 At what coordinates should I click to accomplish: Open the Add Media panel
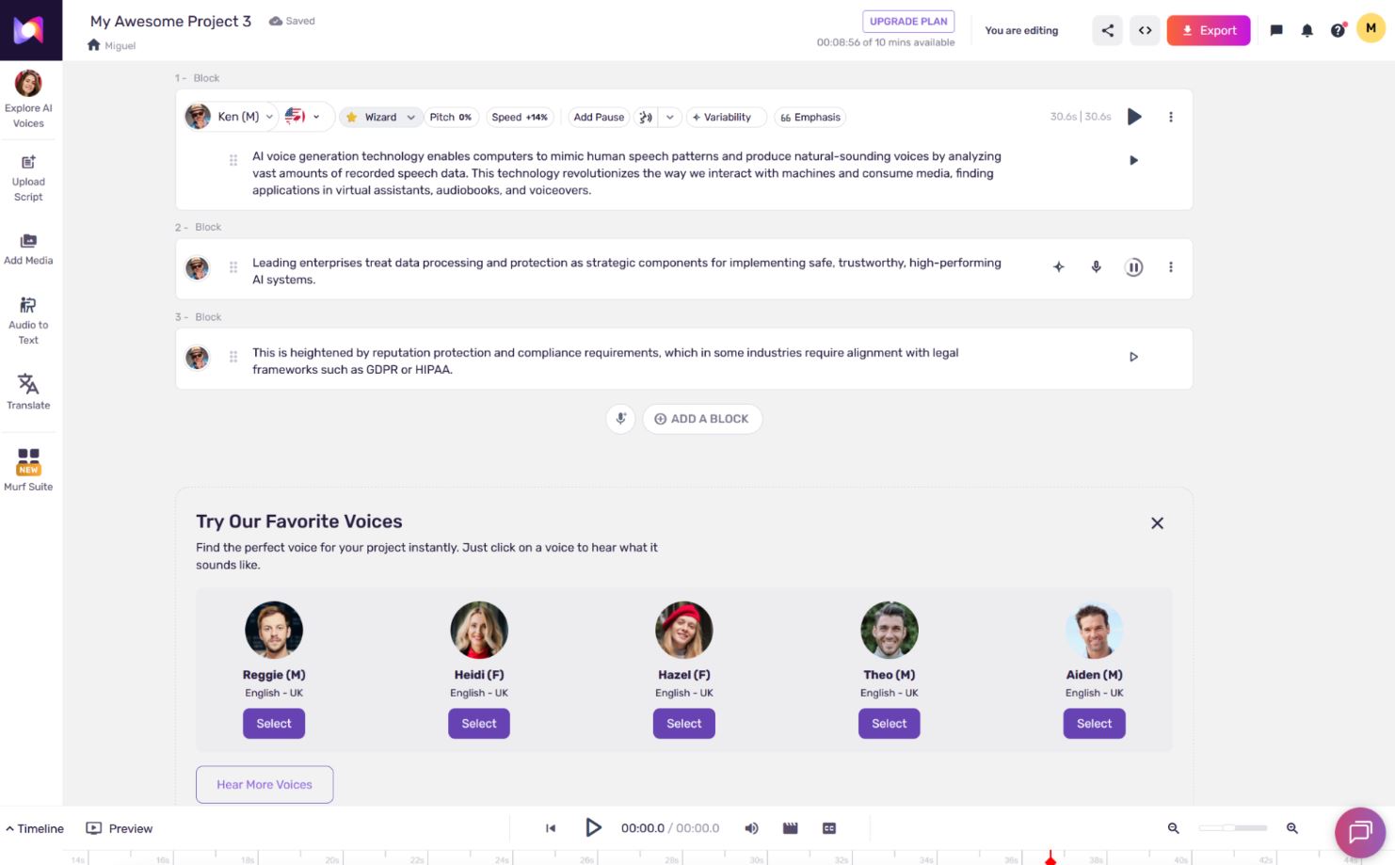(28, 249)
